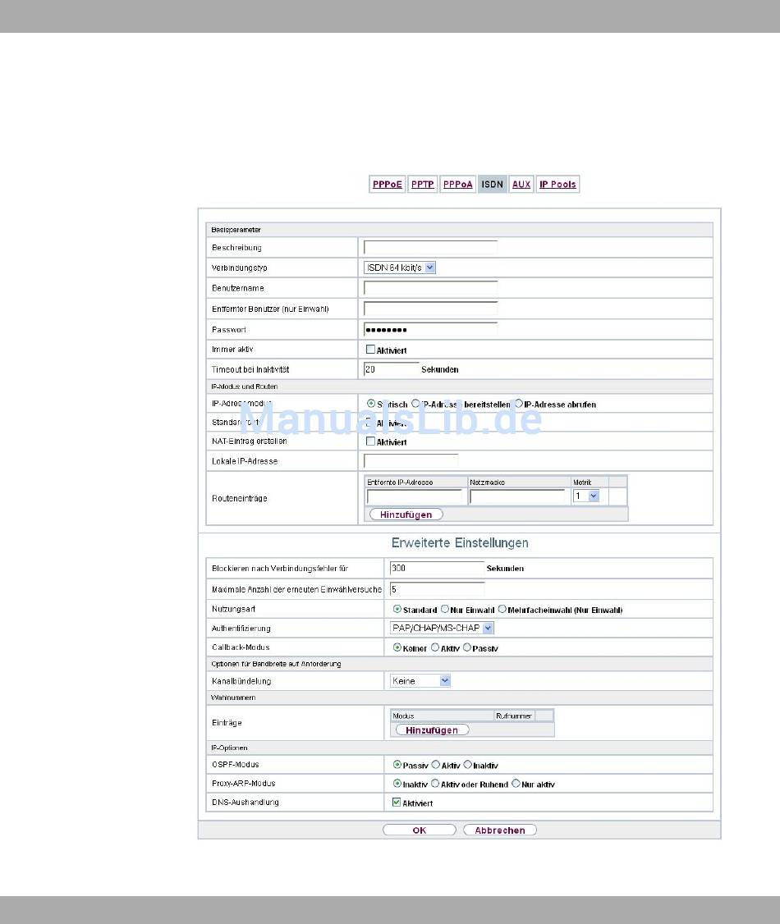Focus the Benutzername input field
Image resolution: width=780 pixels, height=924 pixels.
[430, 288]
